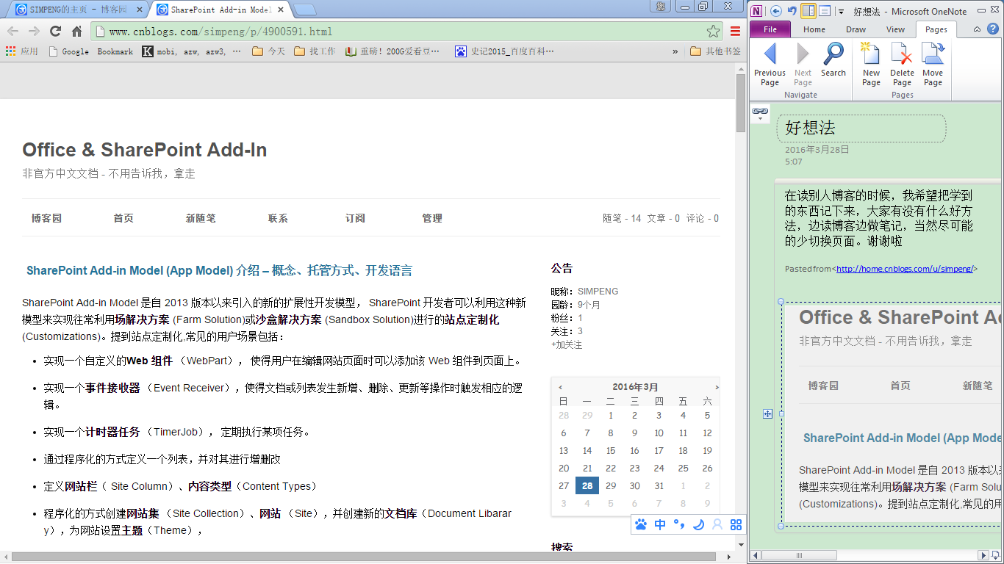This screenshot has width=1004, height=564.
Task: Toggle 中 Chinese input mode
Action: [660, 524]
